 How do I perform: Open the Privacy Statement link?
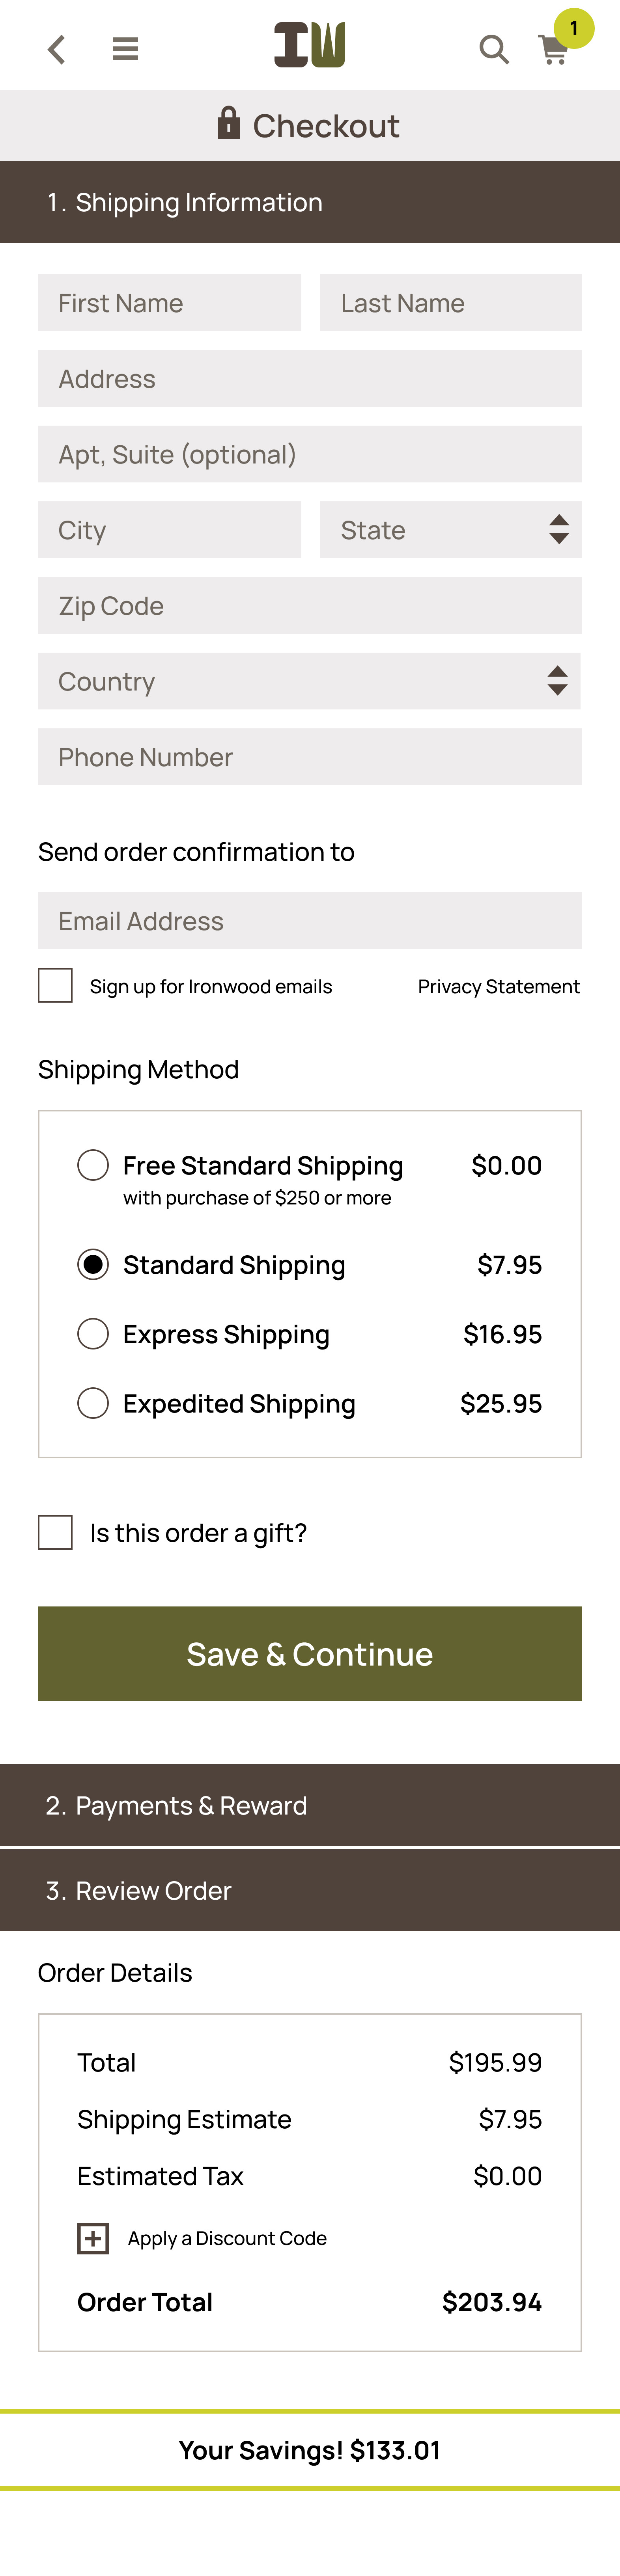click(498, 986)
